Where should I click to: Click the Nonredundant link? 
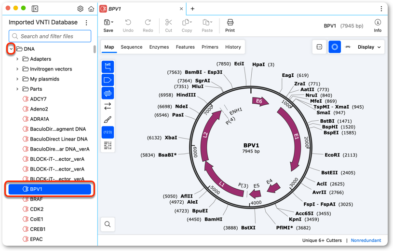(x=366, y=240)
